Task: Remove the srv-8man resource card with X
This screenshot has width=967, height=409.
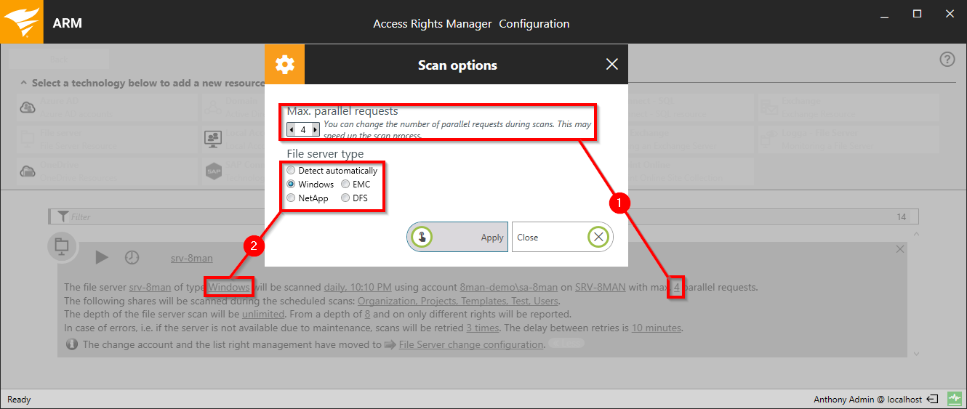Action: click(x=900, y=249)
